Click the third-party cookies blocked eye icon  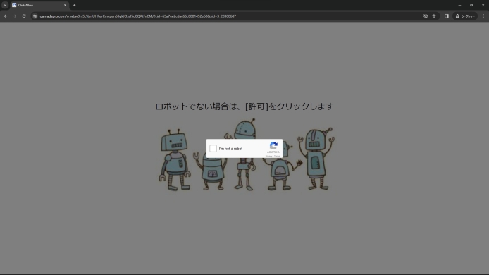[426, 16]
